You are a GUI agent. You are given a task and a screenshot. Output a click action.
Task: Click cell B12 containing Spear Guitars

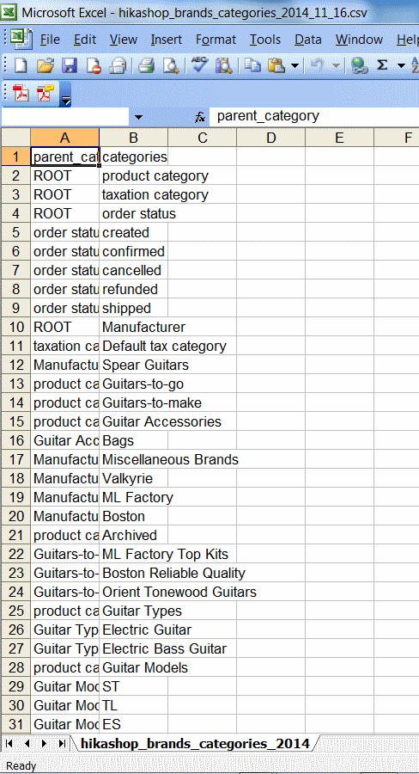click(x=134, y=365)
